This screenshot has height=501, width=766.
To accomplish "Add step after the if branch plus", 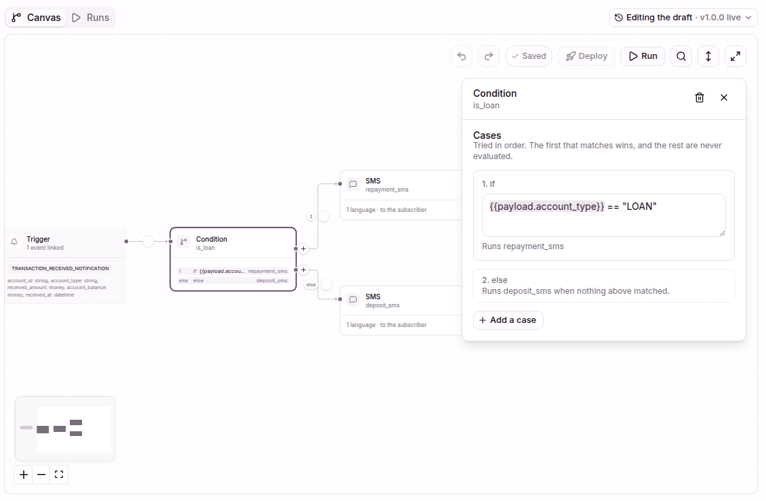I will [304, 248].
